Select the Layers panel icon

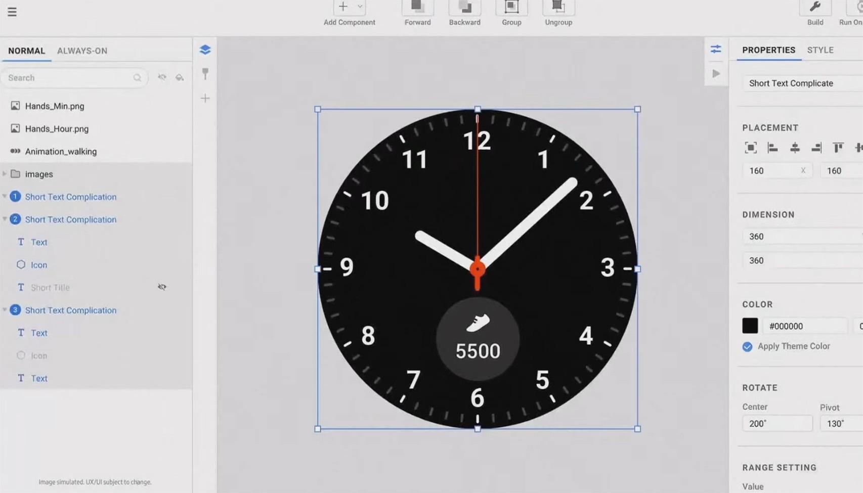[x=205, y=49]
